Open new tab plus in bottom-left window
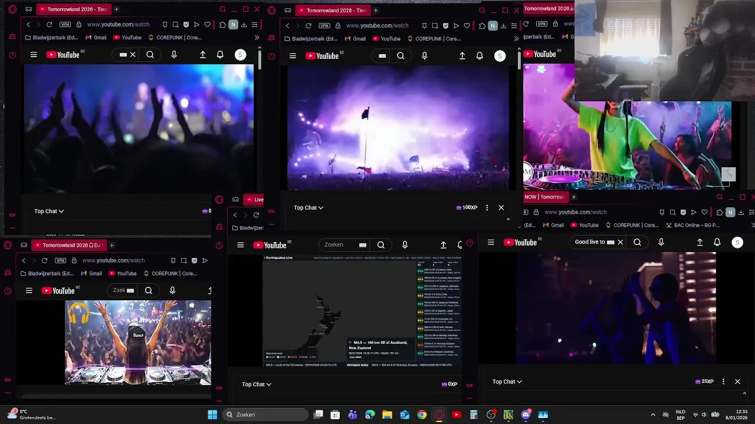Image resolution: width=755 pixels, height=424 pixels. 111,245
